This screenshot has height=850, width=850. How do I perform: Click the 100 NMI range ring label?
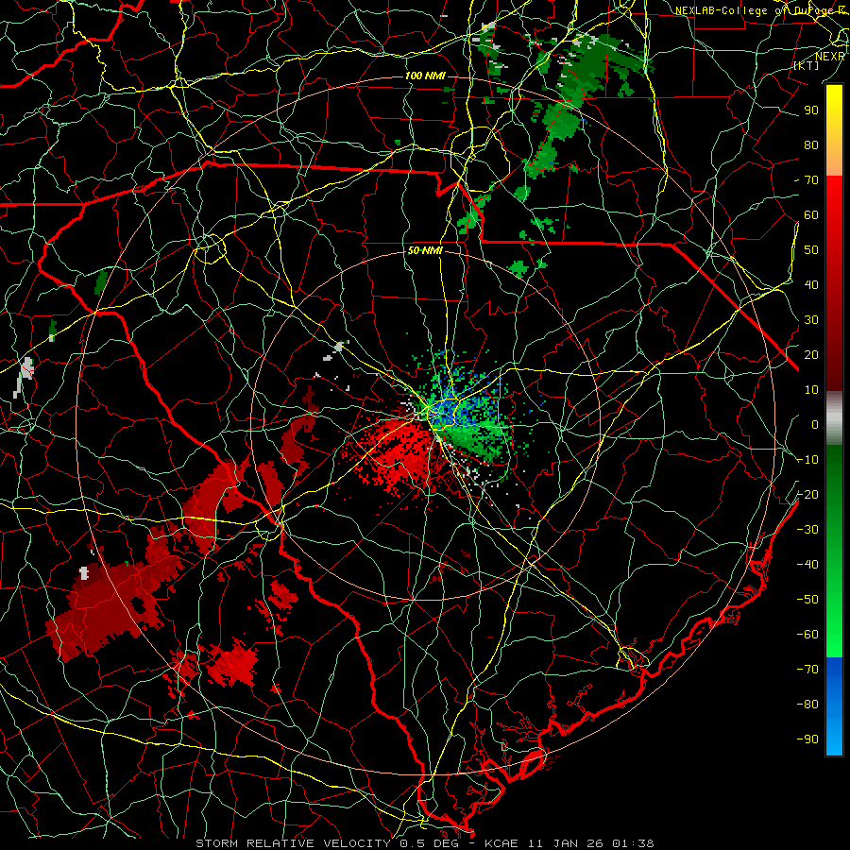point(425,76)
